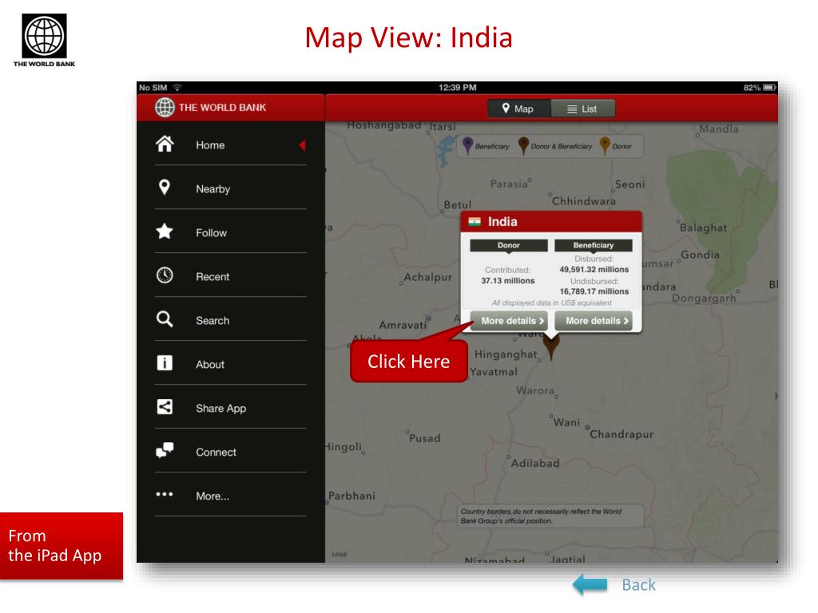Viewport: 818px width, 613px height.
Task: Click the 16,789.17 millions undisbursed value
Action: point(594,291)
